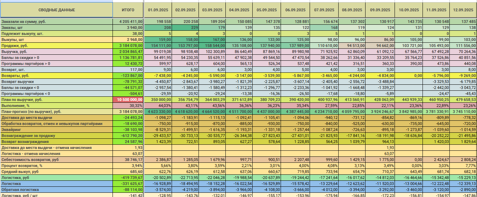Select the Продажи, руб. row label

57,46
